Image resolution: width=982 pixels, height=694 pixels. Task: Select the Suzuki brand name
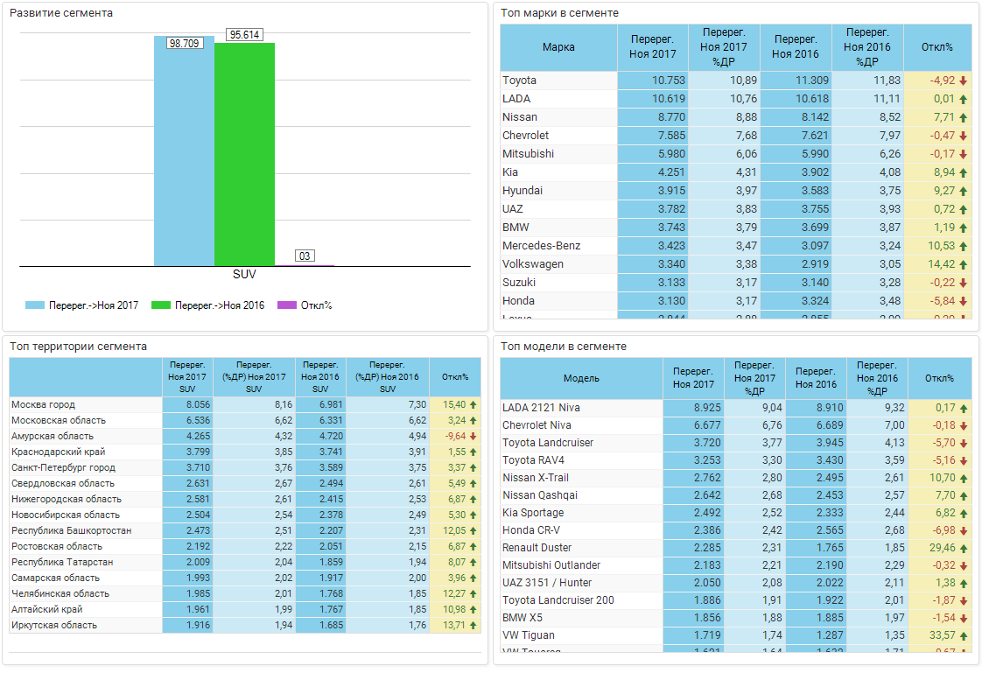[x=518, y=283]
